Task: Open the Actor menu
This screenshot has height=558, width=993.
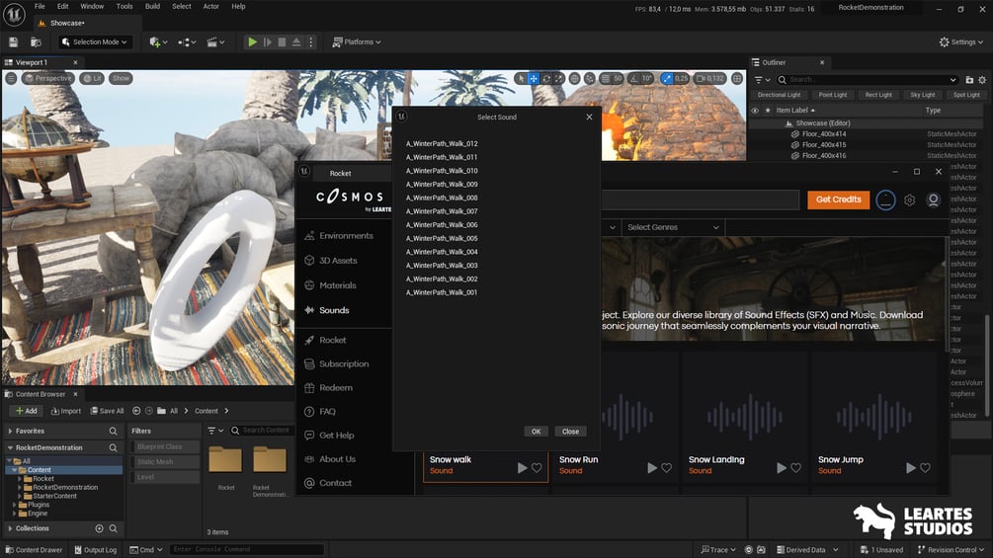Action: [x=210, y=6]
